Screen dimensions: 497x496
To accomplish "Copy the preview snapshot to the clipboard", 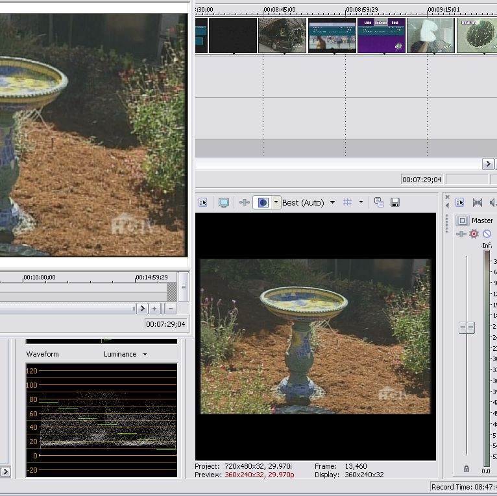I will pyautogui.click(x=379, y=202).
